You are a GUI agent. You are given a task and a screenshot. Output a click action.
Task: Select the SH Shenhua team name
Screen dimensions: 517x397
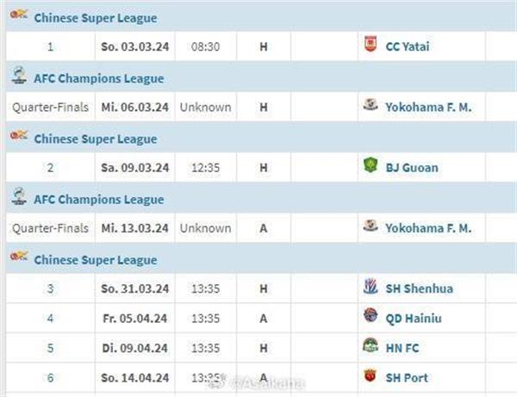(x=420, y=288)
